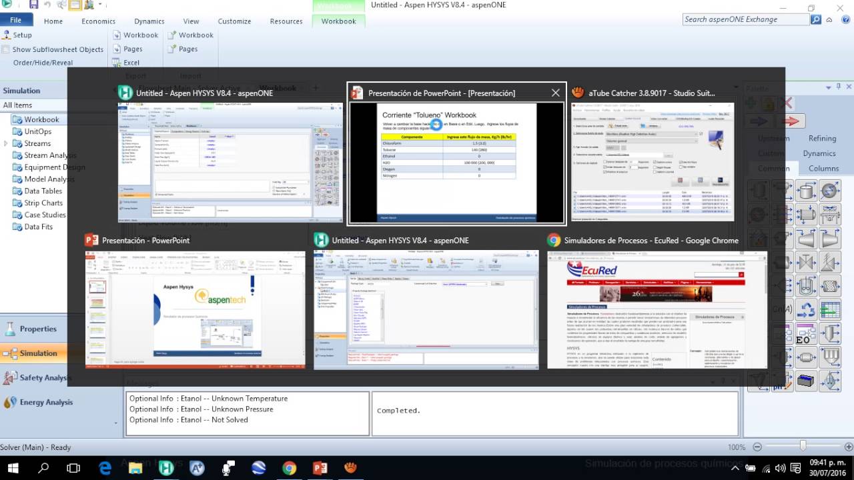Open the help question mark icon
This screenshot has height=480, width=854.
(846, 19)
